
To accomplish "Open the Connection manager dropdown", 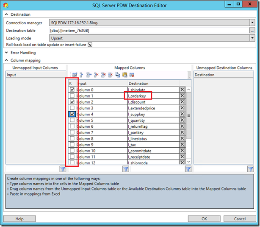I will 252,22.
